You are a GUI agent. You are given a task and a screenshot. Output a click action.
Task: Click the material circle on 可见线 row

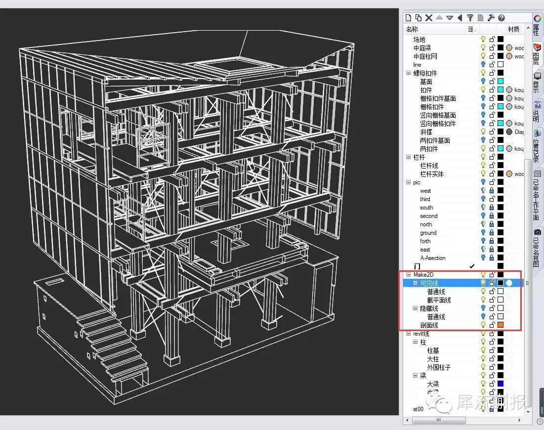pyautogui.click(x=509, y=283)
